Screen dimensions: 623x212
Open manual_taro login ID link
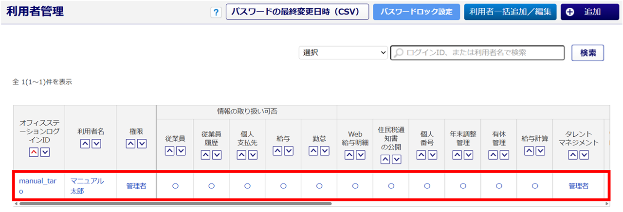(x=37, y=186)
